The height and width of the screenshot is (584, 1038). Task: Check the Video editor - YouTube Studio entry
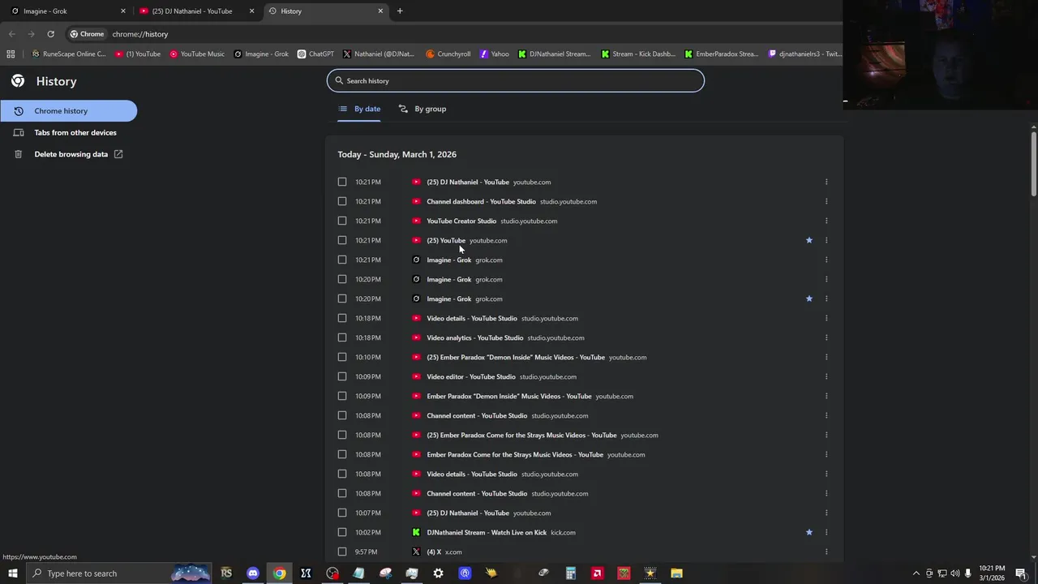(x=342, y=376)
